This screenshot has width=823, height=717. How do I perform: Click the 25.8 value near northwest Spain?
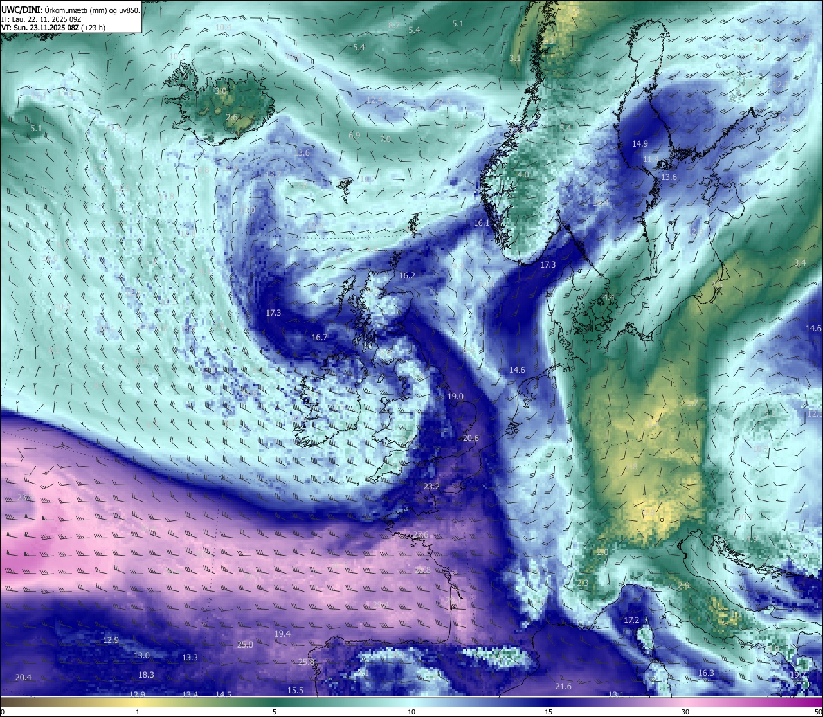pyautogui.click(x=307, y=662)
